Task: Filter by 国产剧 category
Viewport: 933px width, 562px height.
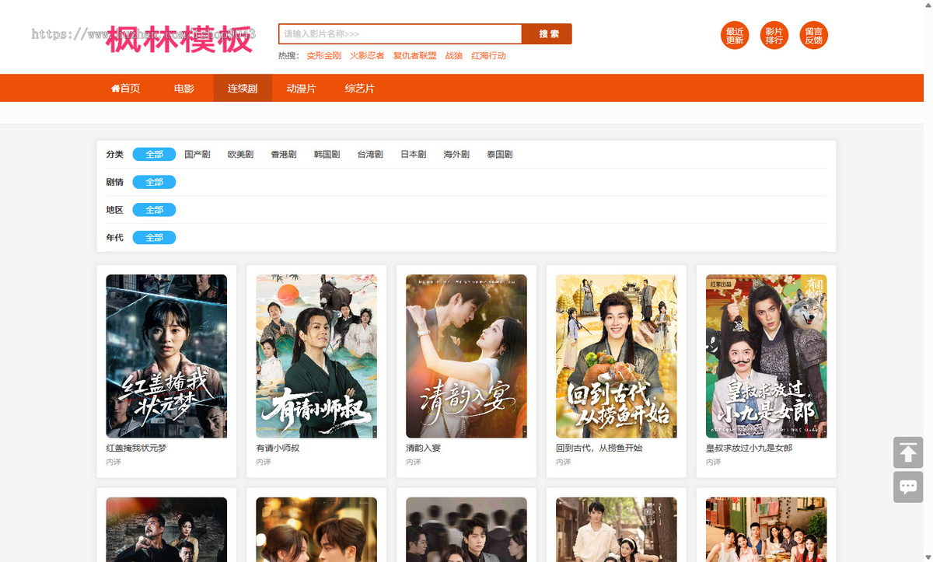Action: tap(197, 155)
